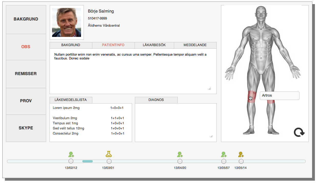The width and height of the screenshot is (319, 184).
Task: Click the teal timeline slider handle
Action: pos(87,161)
